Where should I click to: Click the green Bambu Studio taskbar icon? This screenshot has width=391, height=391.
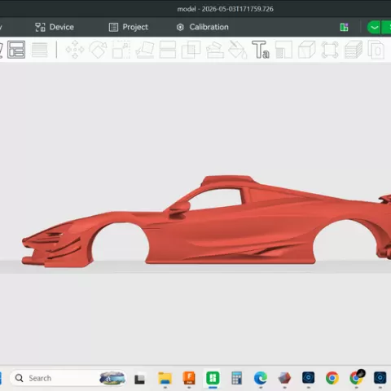pyautogui.click(x=213, y=378)
